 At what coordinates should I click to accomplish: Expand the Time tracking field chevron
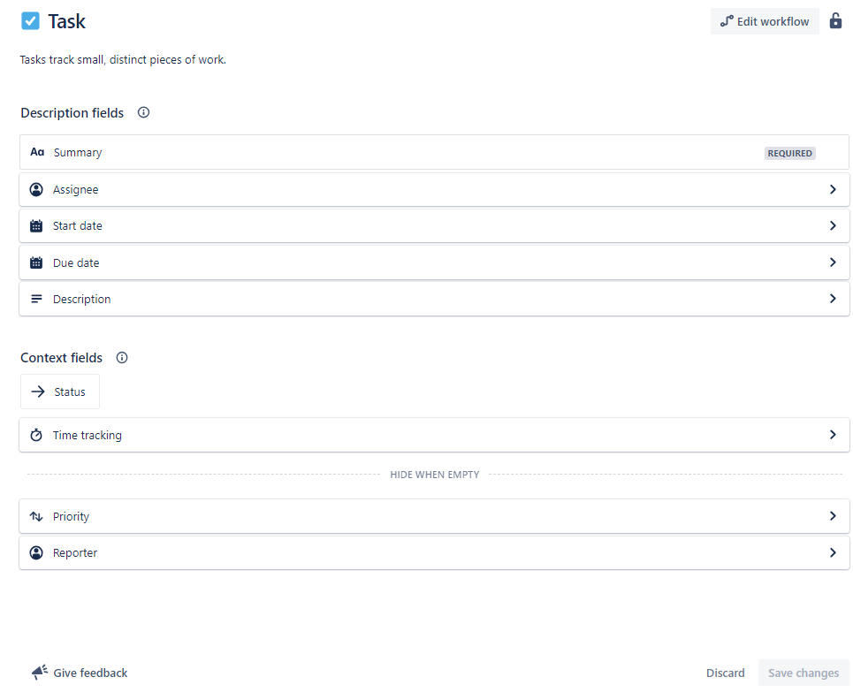pyautogui.click(x=833, y=435)
